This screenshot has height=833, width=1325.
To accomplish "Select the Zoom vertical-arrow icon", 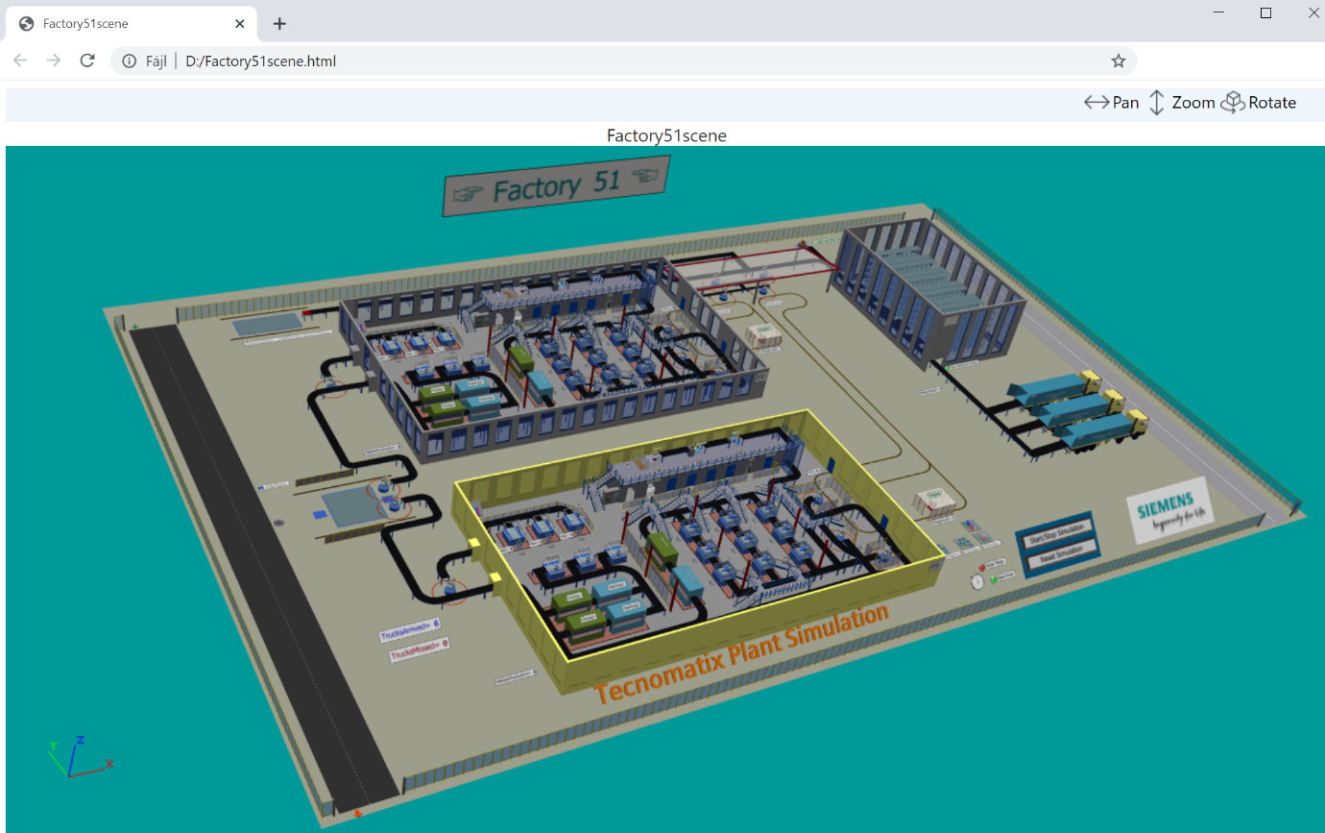I will tap(1157, 103).
